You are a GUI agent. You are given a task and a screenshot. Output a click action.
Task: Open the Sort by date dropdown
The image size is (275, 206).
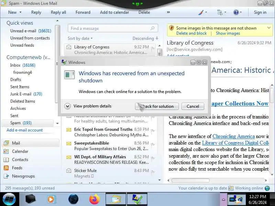(x=80, y=38)
